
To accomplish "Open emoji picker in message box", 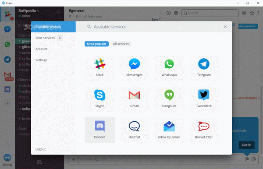I will click(x=254, y=159).
